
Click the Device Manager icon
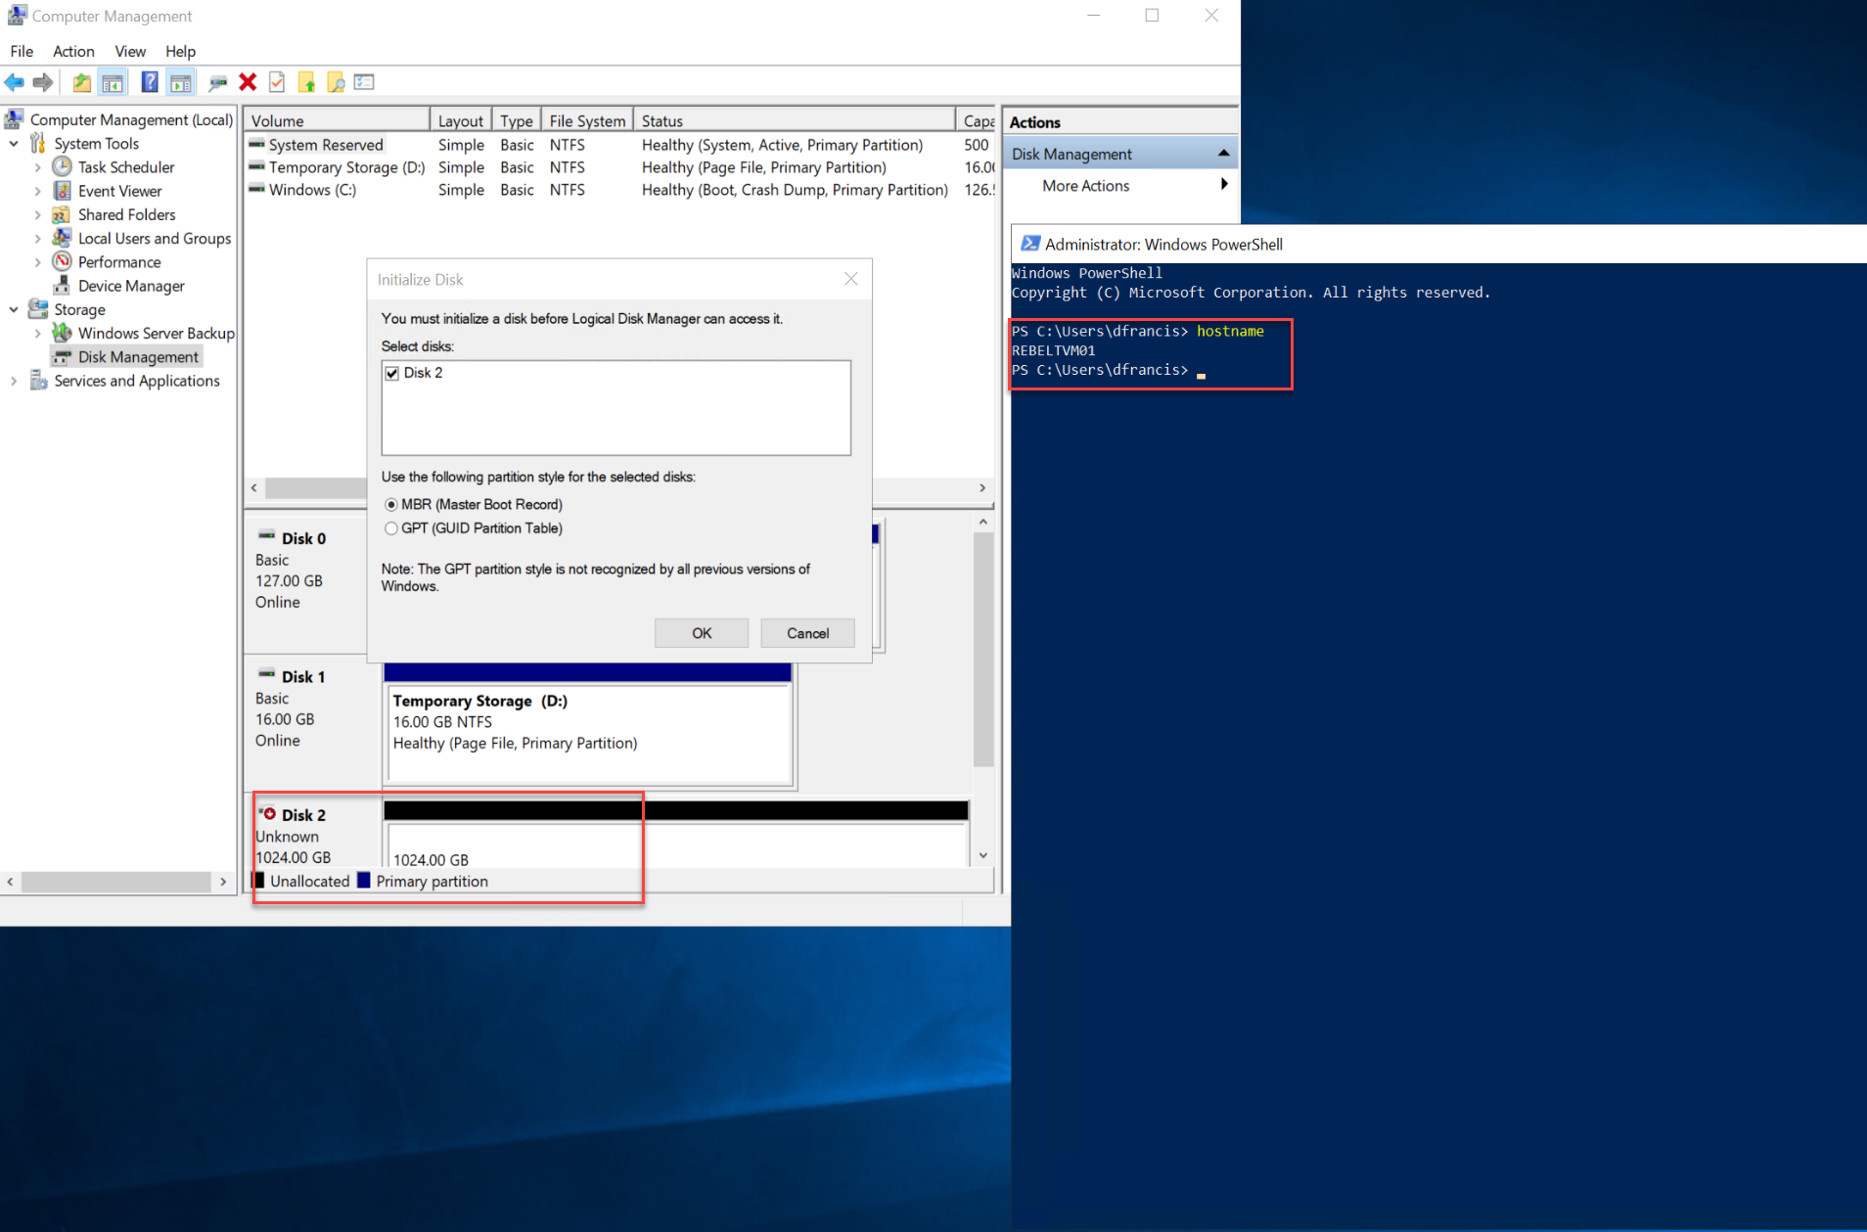coord(63,285)
